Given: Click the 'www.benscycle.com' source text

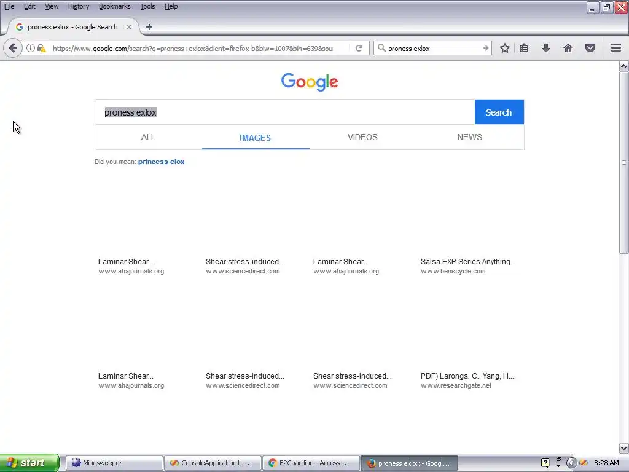Looking at the screenshot, I should point(453,271).
